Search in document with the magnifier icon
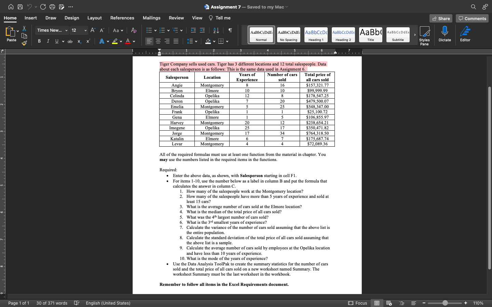 473,7
